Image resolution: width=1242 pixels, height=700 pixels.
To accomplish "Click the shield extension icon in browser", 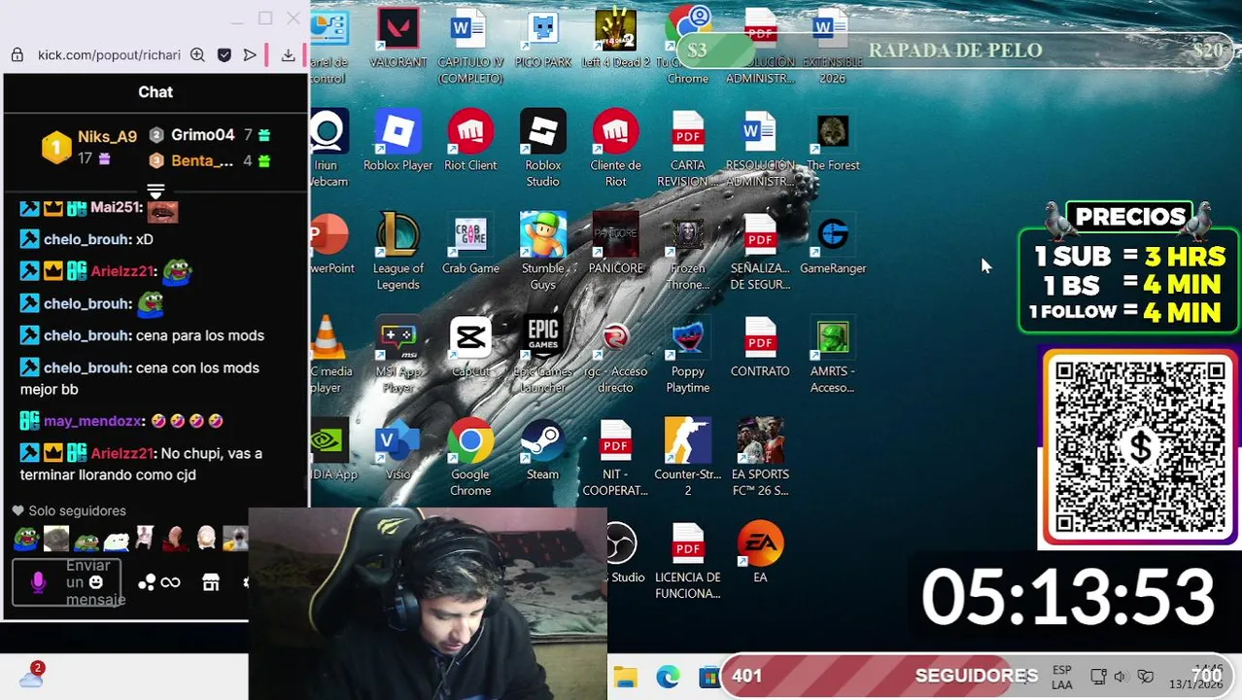I will click(x=224, y=55).
